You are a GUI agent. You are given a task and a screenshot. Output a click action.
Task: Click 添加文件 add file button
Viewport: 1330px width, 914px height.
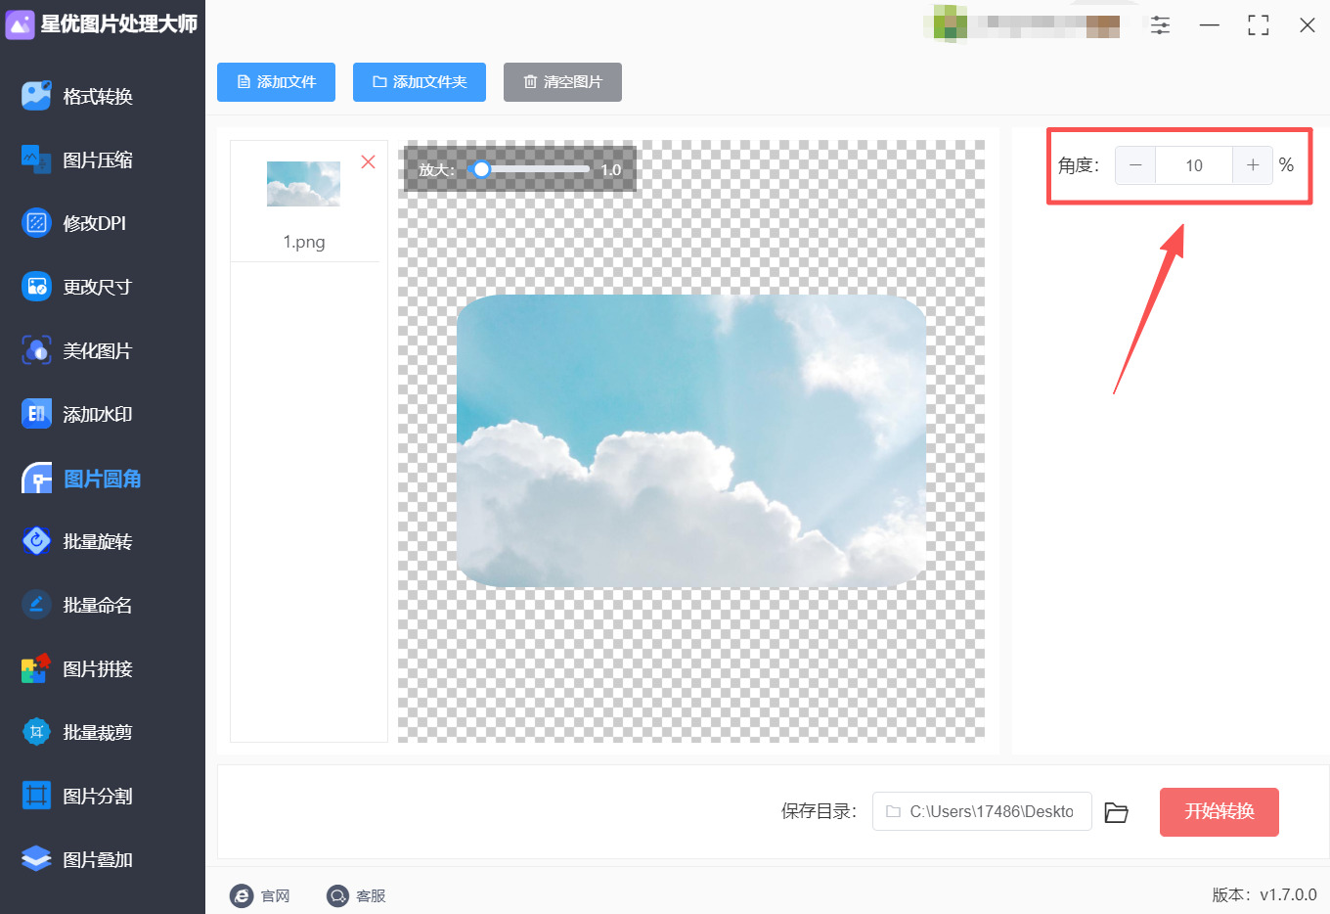point(276,82)
